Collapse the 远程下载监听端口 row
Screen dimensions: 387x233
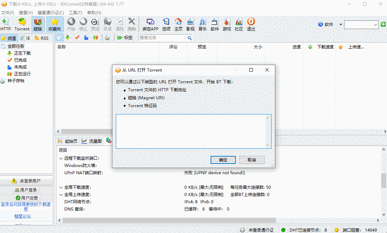[x=61, y=158]
